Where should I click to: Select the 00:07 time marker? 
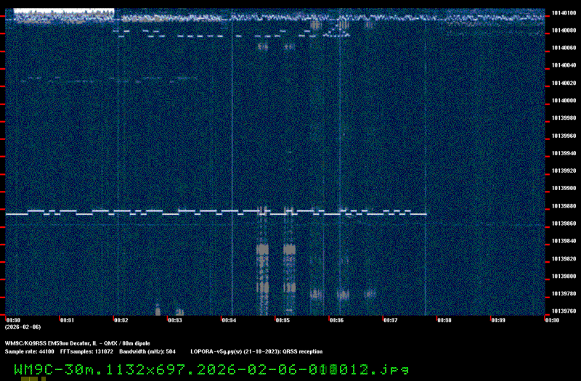click(x=391, y=320)
